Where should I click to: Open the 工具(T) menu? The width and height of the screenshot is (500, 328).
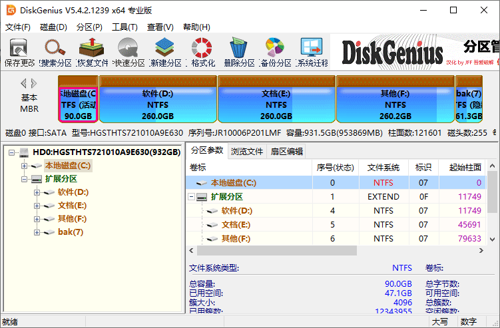125,27
